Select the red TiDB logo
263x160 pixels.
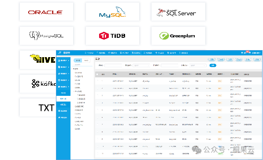click(x=112, y=36)
